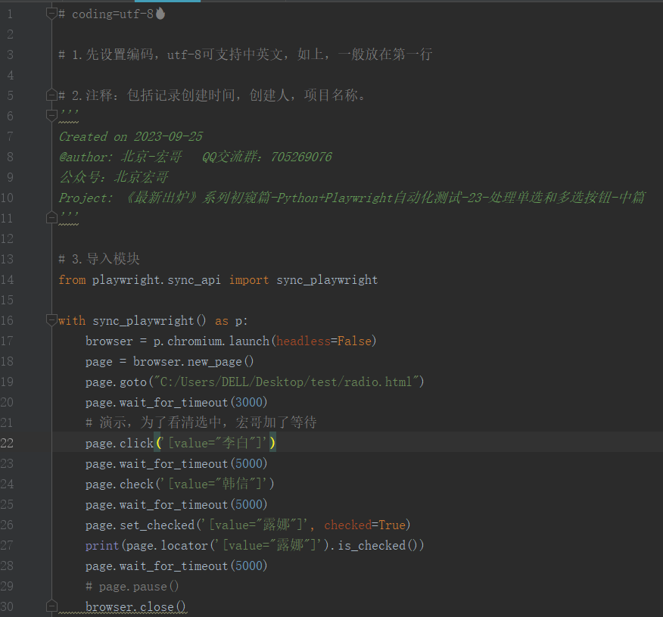663x617 pixels.
Task: Click the 'print' function on line 27
Action: [102, 545]
